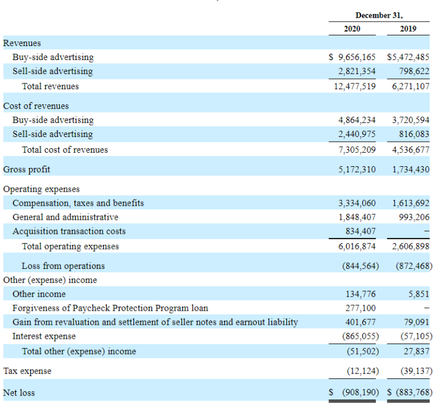Select the Cost of revenues section label
This screenshot has height=407, width=437.
click(36, 106)
